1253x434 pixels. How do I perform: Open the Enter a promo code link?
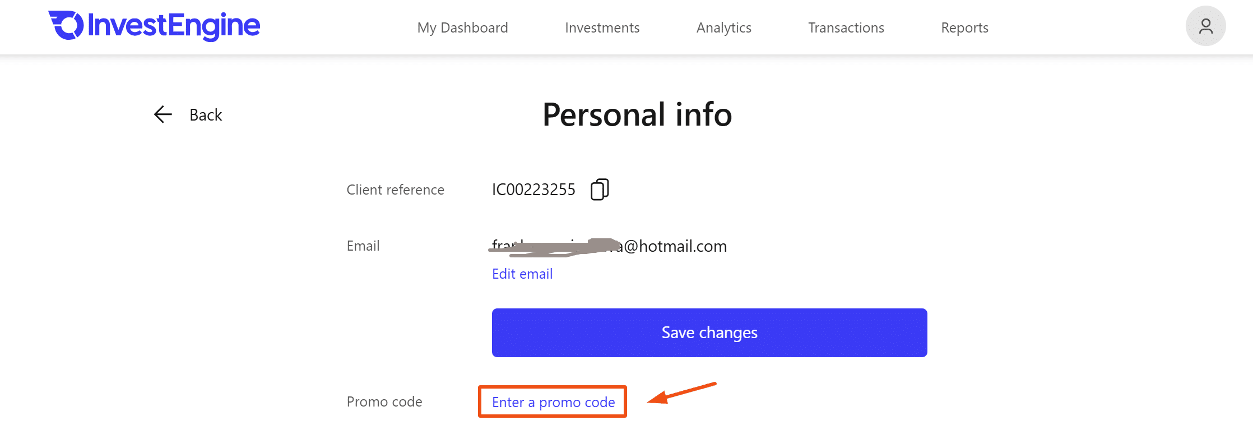pos(553,402)
